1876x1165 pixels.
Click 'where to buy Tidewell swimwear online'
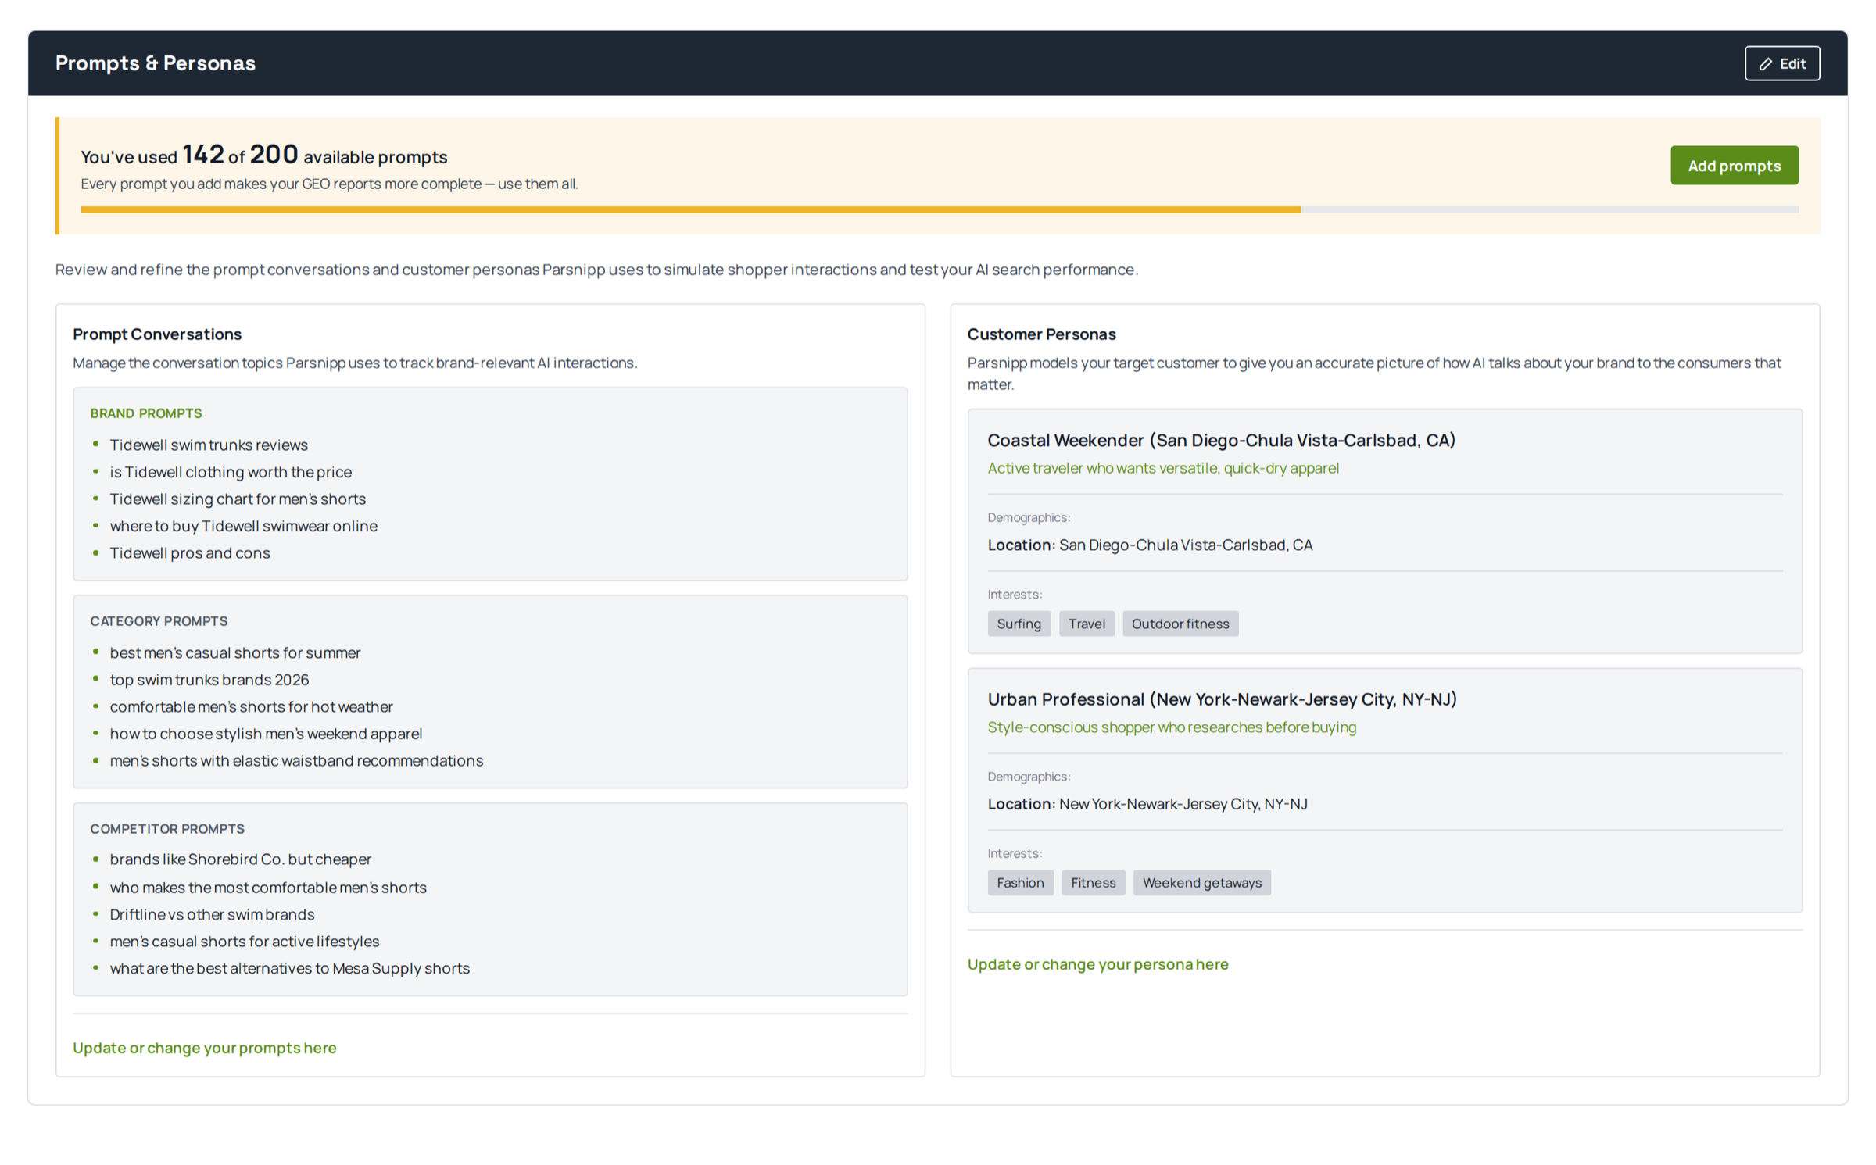(x=243, y=525)
